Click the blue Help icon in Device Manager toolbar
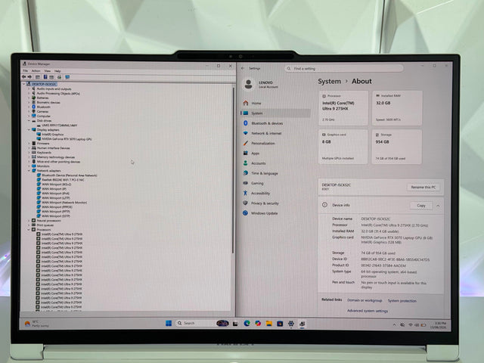484x363 pixels. point(45,77)
